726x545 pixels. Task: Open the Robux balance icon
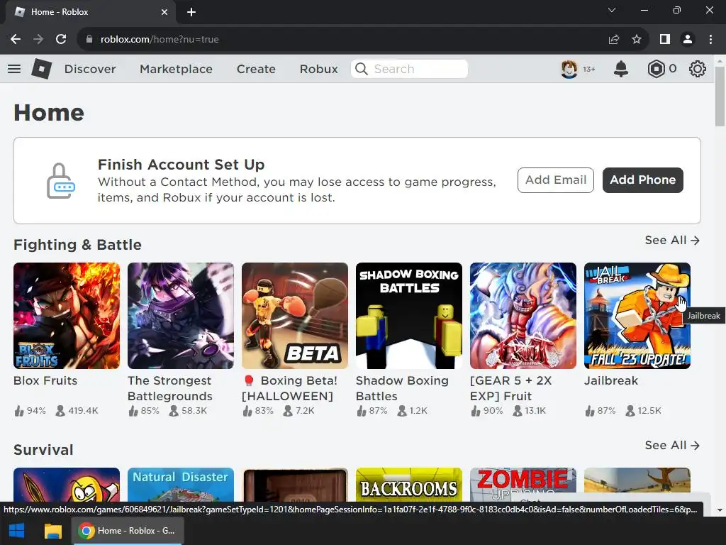pos(656,69)
